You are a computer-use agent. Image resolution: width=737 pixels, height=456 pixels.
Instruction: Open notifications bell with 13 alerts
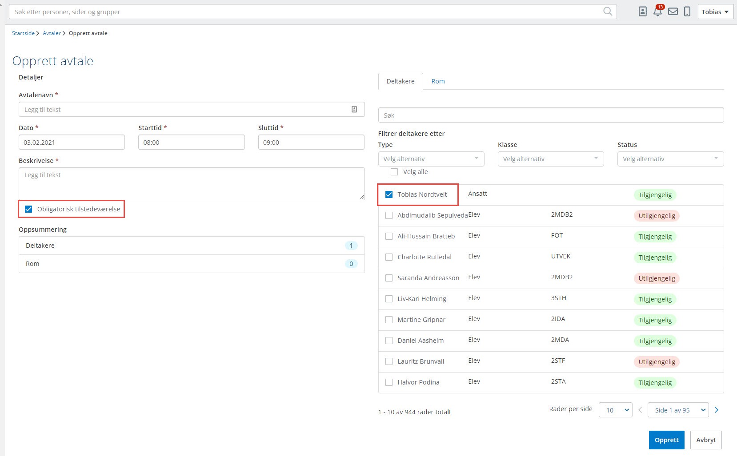point(657,12)
